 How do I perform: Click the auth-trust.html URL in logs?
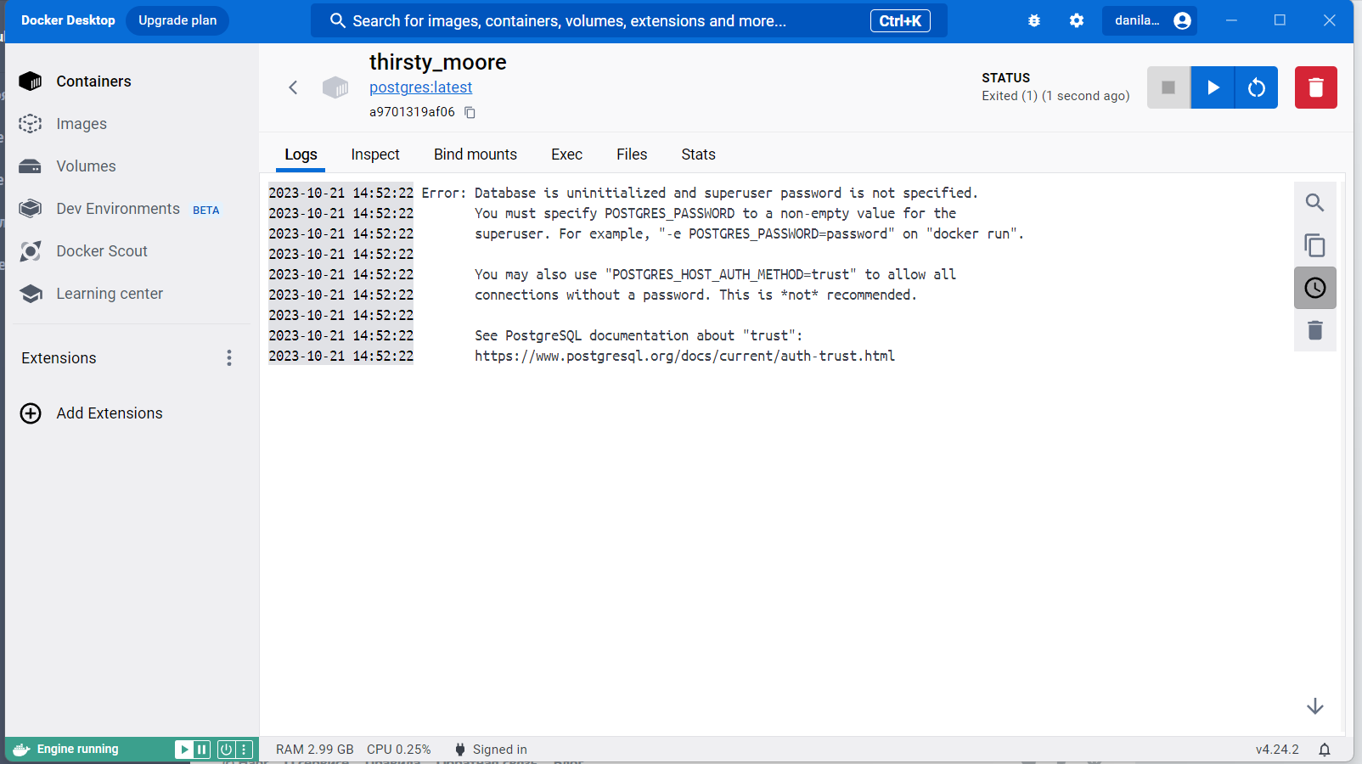pos(684,356)
